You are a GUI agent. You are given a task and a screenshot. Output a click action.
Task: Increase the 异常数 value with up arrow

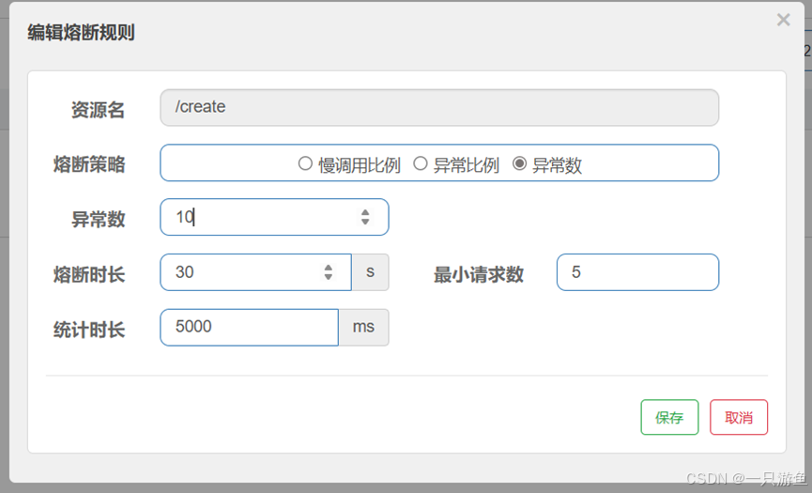[365, 212]
